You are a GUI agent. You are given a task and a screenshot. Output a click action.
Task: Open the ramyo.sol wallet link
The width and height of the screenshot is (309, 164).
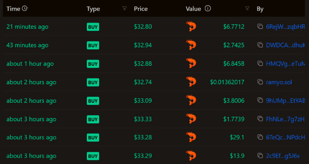[279, 82]
